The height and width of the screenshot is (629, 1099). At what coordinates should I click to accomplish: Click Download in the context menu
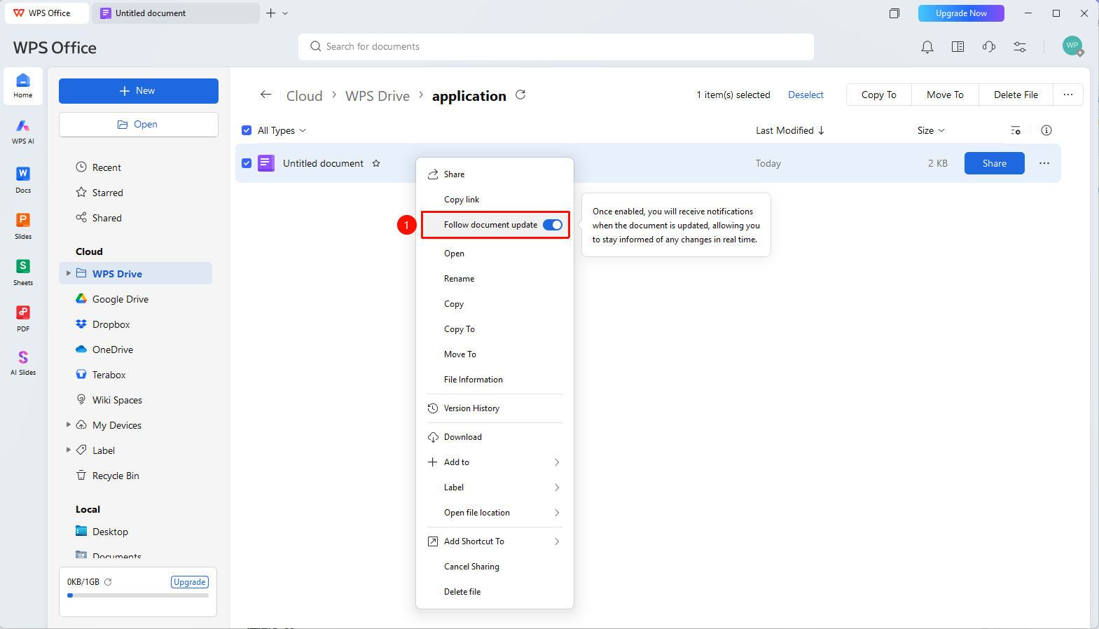[x=495, y=437]
